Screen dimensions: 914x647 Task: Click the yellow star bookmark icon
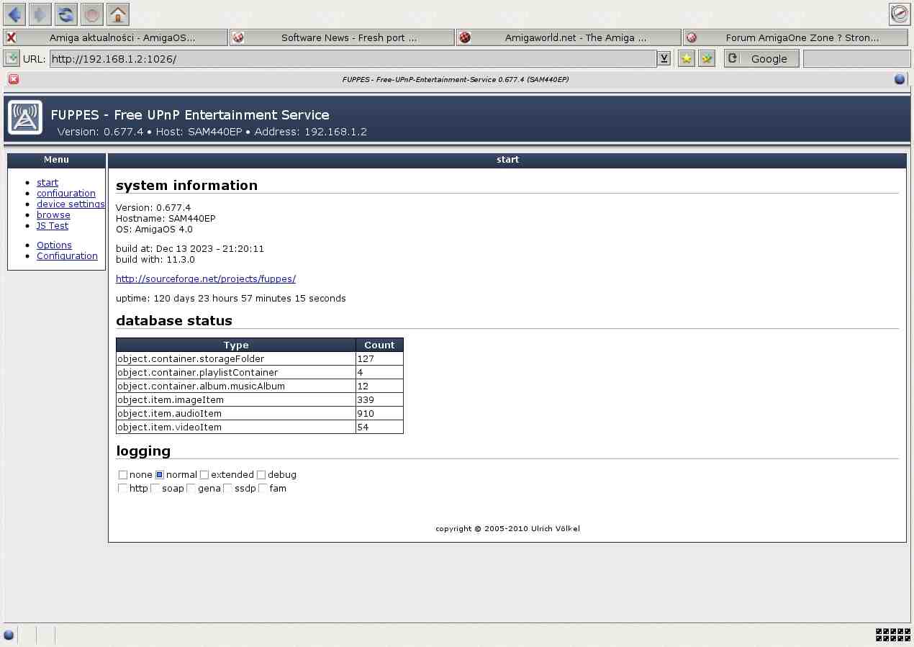coord(687,59)
